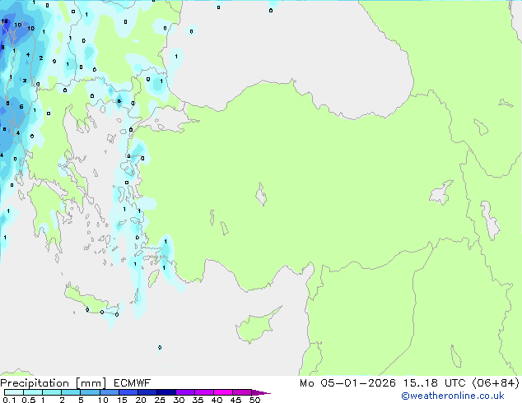Click the 50 value on the legend scale

(254, 400)
